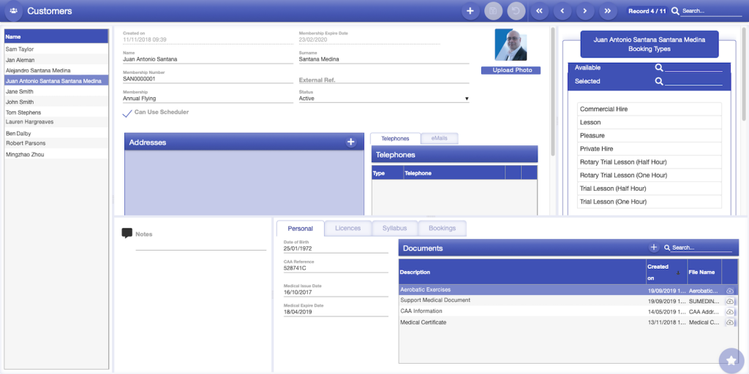Download the Support Medical Document file

tap(729, 301)
